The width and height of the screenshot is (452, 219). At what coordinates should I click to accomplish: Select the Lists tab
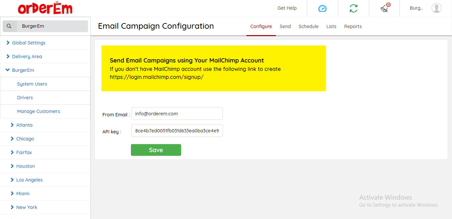(331, 26)
